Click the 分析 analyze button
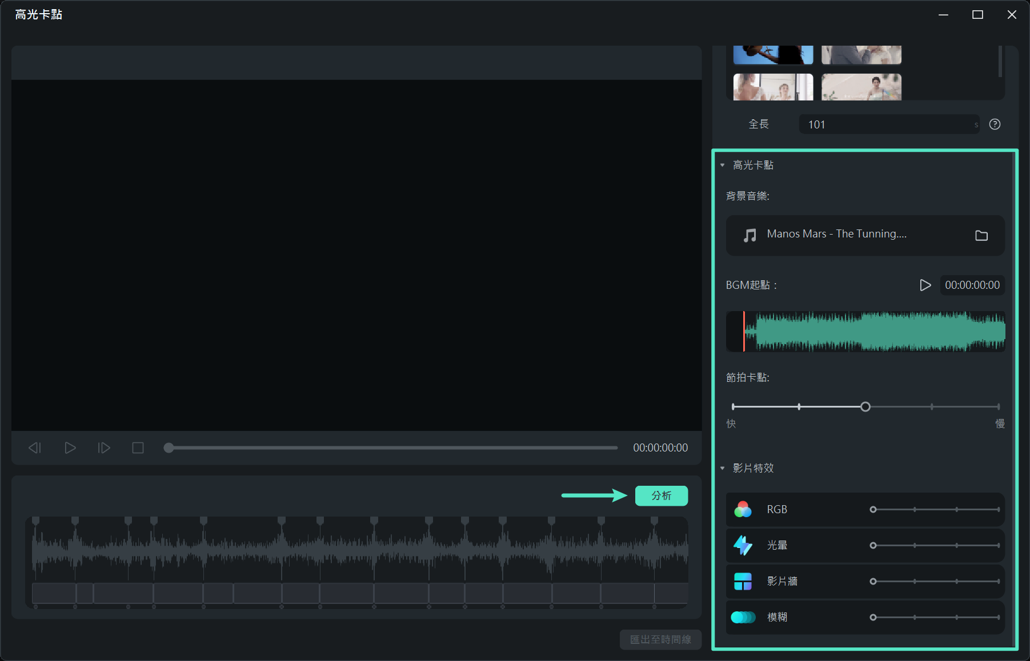This screenshot has width=1030, height=661. pos(661,495)
